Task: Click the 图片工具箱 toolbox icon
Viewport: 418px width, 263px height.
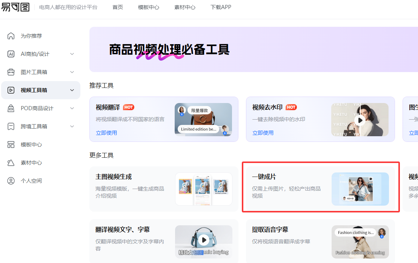Action: pyautogui.click(x=11, y=72)
